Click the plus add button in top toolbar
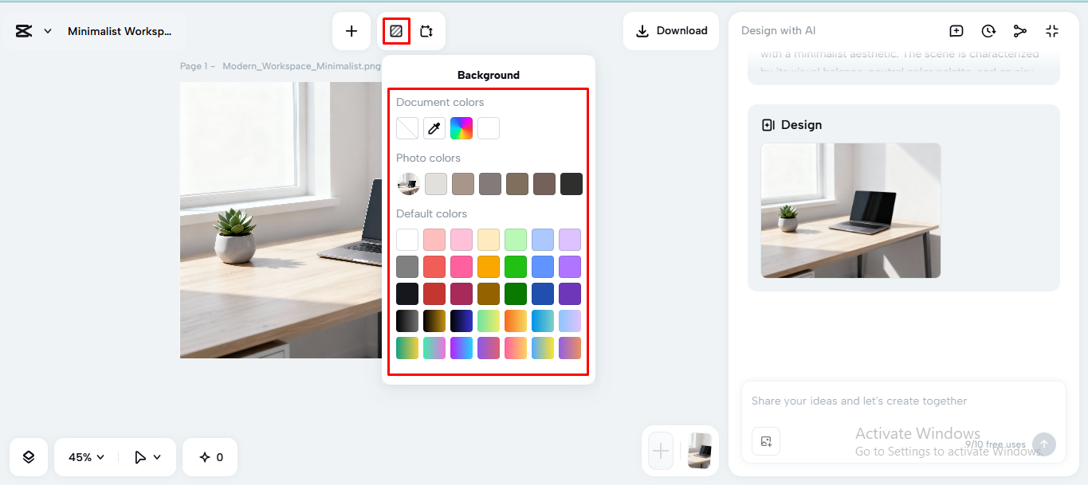The width and height of the screenshot is (1088, 485). point(352,31)
